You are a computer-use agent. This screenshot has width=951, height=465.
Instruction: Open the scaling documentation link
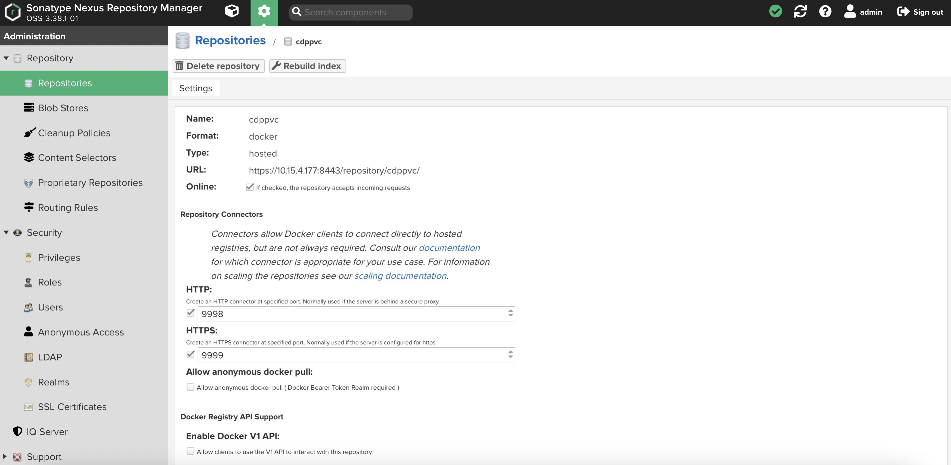(400, 276)
